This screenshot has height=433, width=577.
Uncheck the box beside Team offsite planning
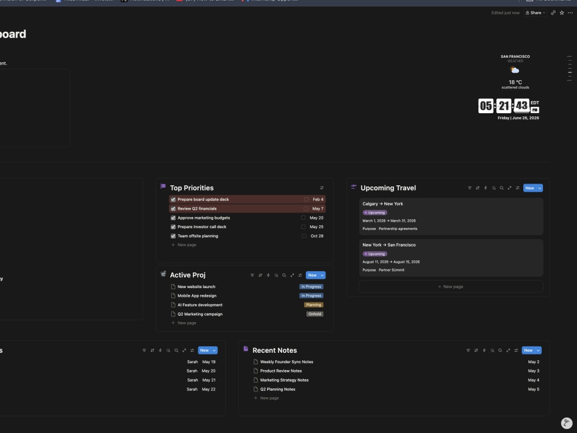[x=173, y=236]
